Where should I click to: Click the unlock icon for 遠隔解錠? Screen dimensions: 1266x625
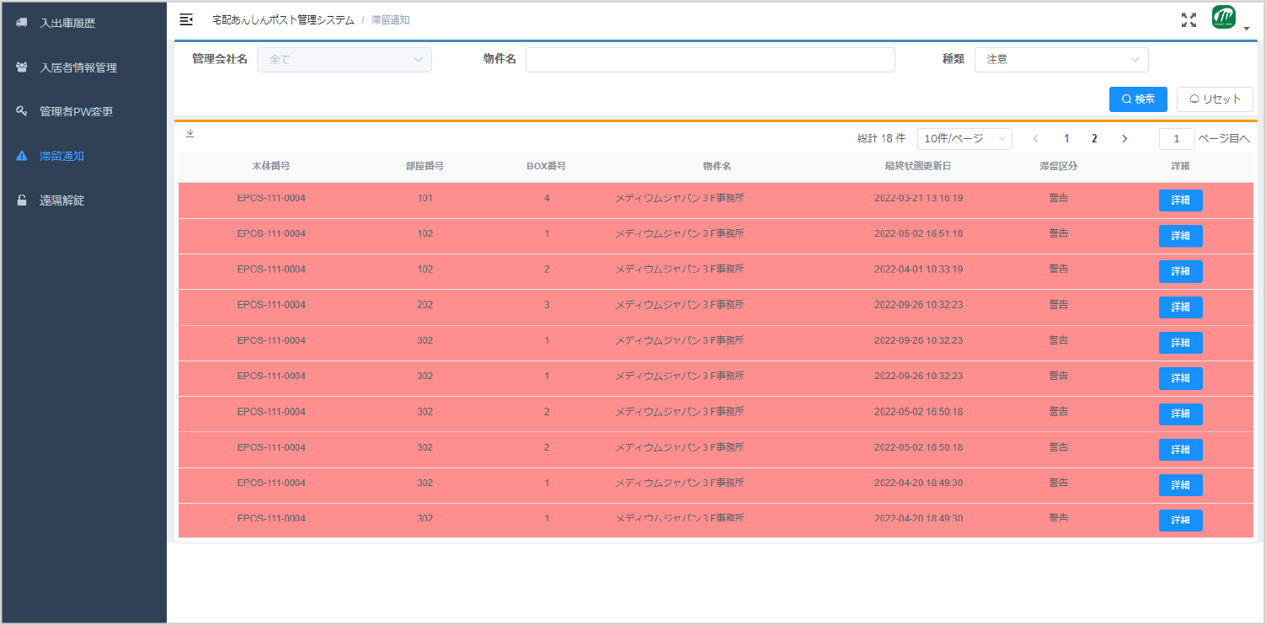[x=22, y=200]
